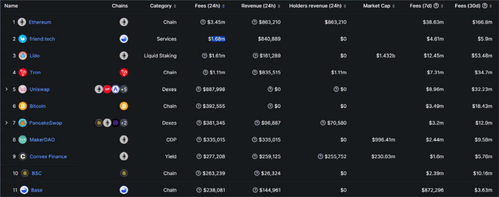Click Ethereum chain icon in Lido row

point(124,56)
